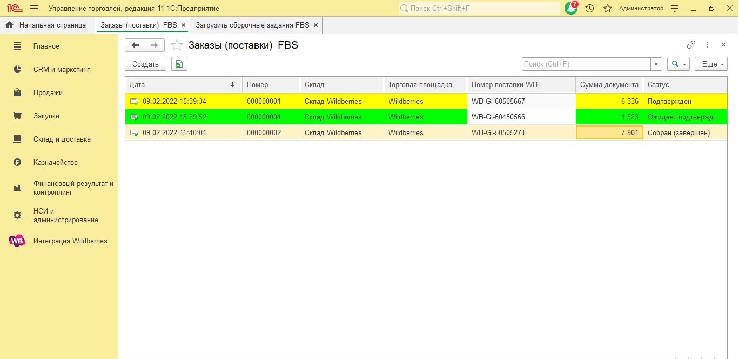This screenshot has width=739, height=359.
Task: Click the Администратор user name
Action: coord(641,9)
